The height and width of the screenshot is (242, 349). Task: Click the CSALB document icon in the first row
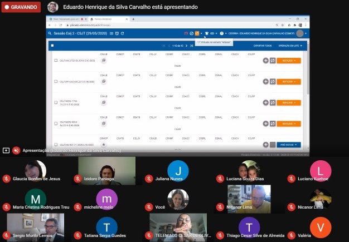pyautogui.click(x=104, y=60)
